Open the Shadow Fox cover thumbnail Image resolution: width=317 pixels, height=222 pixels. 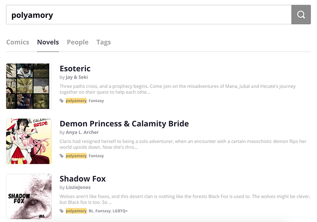pos(28,196)
